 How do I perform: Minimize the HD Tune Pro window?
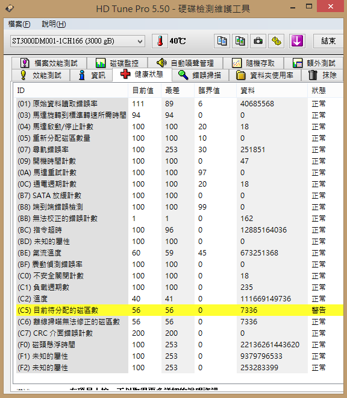[293, 7]
